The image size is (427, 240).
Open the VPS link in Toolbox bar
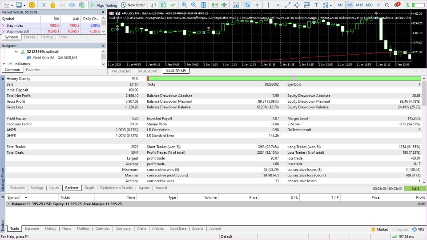pos(418,229)
